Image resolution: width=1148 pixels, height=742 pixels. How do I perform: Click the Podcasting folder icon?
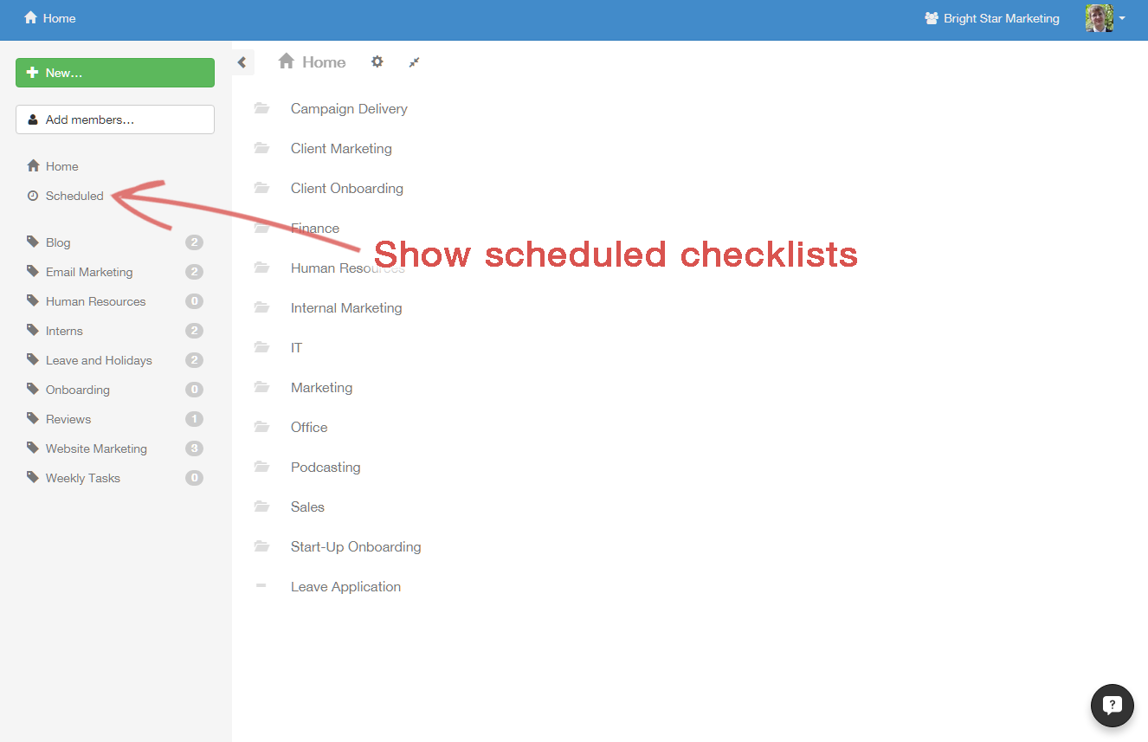(261, 468)
